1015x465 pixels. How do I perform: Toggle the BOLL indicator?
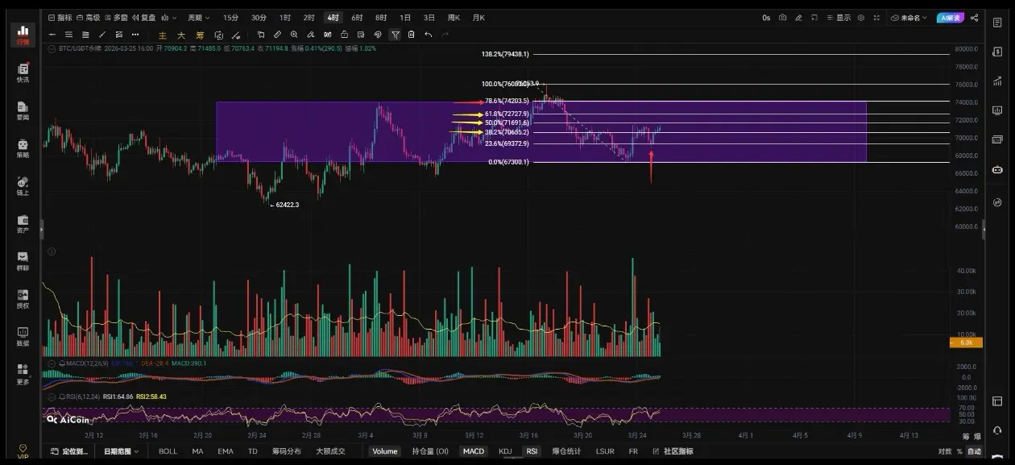point(168,451)
